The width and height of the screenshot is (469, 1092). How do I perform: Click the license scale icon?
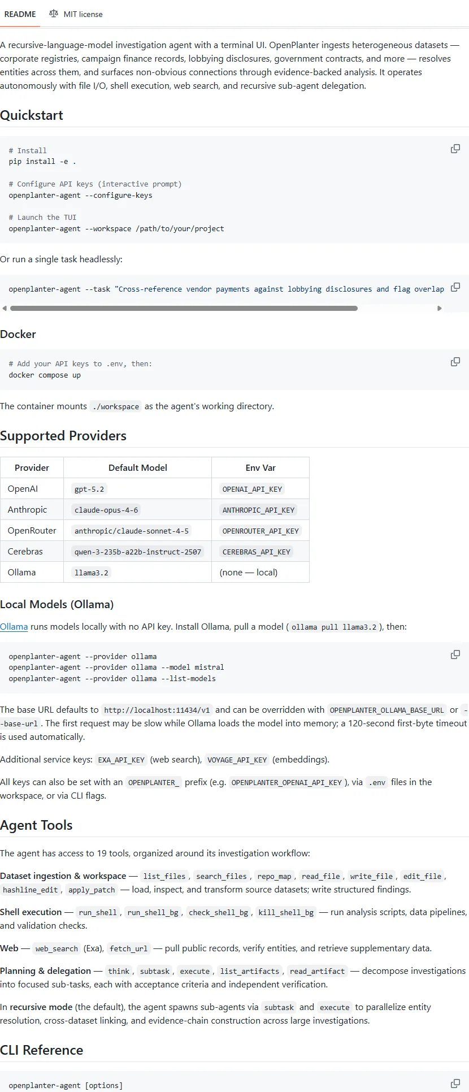pos(54,14)
